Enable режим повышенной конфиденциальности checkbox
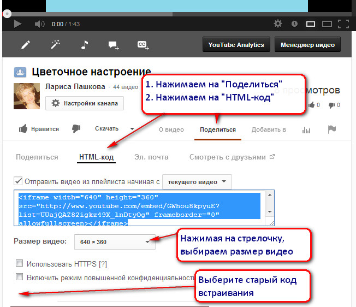Image resolution: width=356 pixels, height=307 pixels. coord(19,277)
